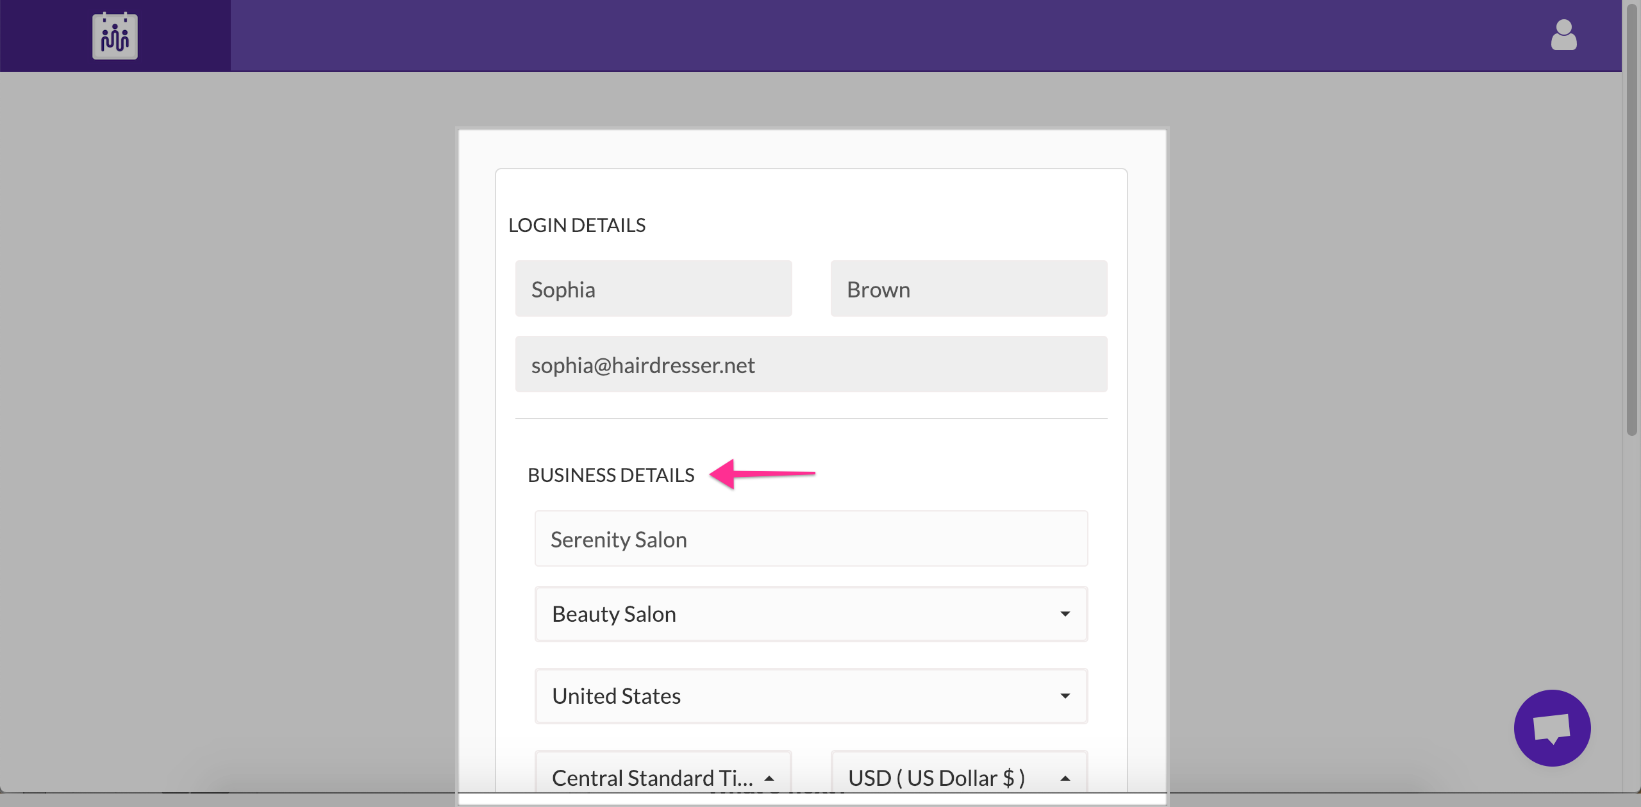Click the caret beside USD currency

(x=1065, y=778)
